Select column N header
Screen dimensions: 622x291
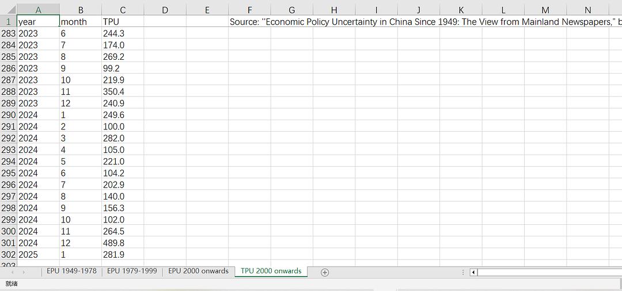[587, 10]
